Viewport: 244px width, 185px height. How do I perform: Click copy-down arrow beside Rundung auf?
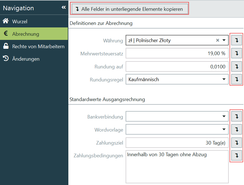coord(236,66)
